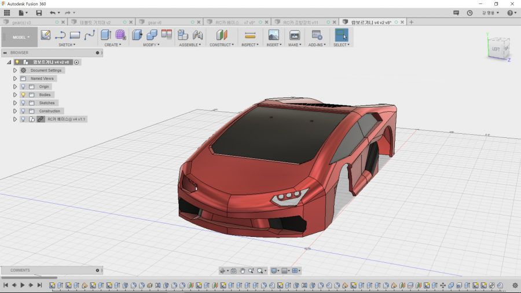521x293 pixels.
Task: Click the Pan hand navigation icon
Action: pos(243,271)
